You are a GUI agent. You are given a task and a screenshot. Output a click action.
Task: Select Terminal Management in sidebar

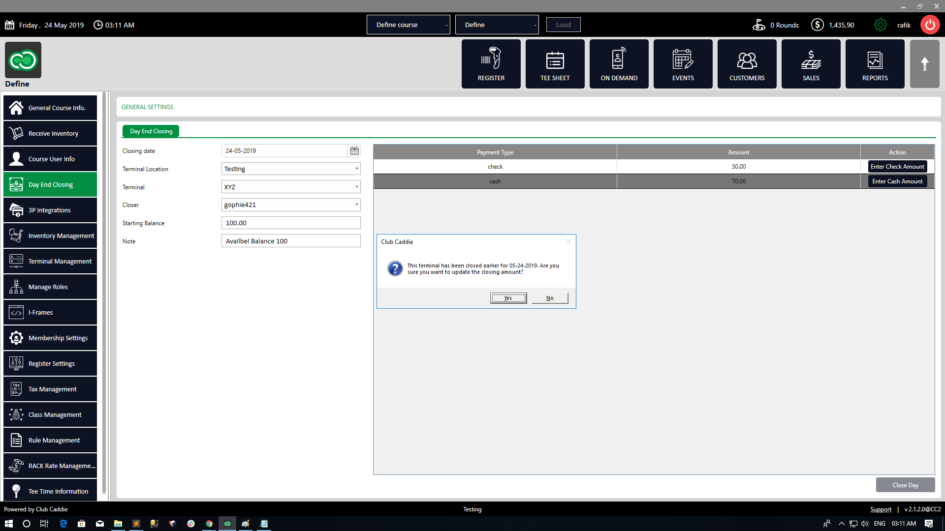coord(50,261)
